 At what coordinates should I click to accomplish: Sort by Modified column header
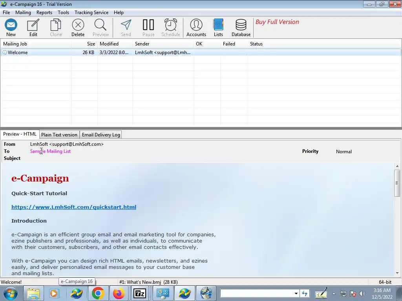tap(115, 44)
